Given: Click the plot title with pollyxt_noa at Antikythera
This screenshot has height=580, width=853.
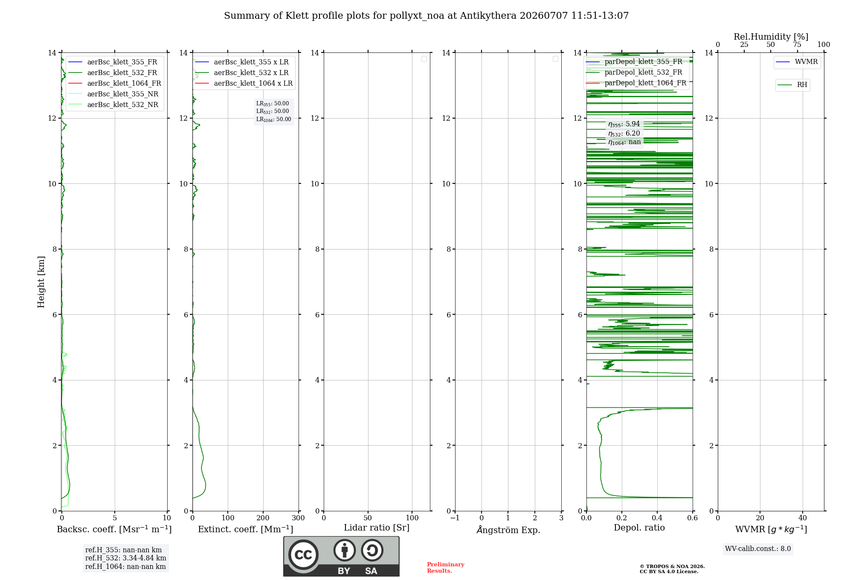Looking at the screenshot, I should click(x=426, y=16).
